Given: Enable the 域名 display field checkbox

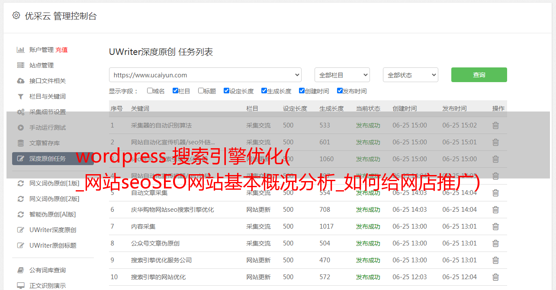Looking at the screenshot, I should [x=150, y=91].
